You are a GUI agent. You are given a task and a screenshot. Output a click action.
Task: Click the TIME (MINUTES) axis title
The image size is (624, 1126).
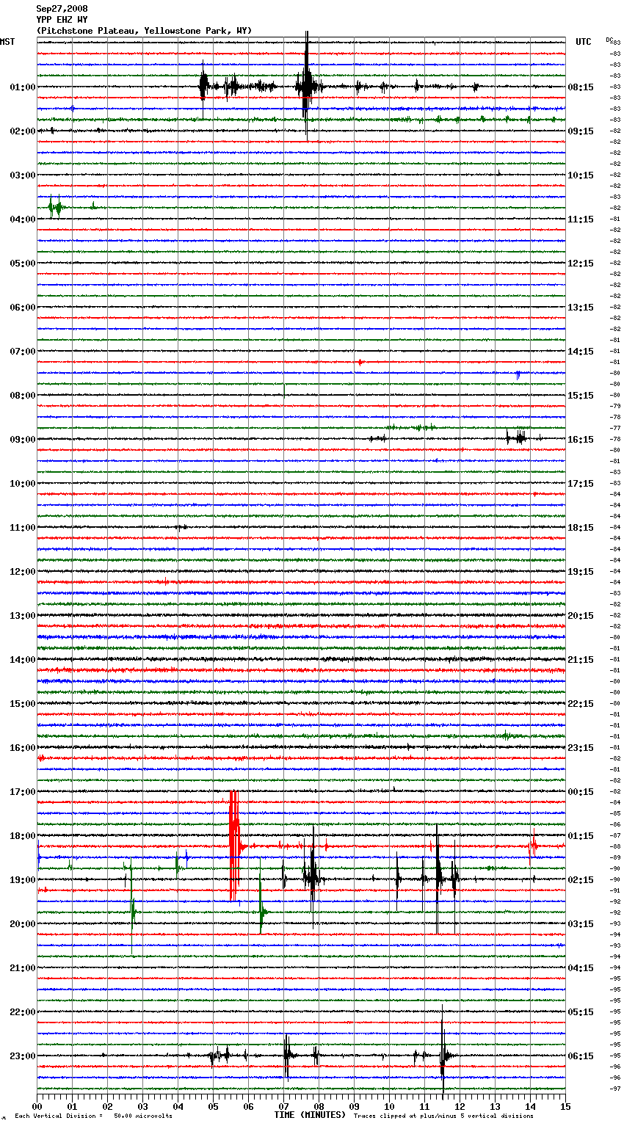tap(310, 1115)
